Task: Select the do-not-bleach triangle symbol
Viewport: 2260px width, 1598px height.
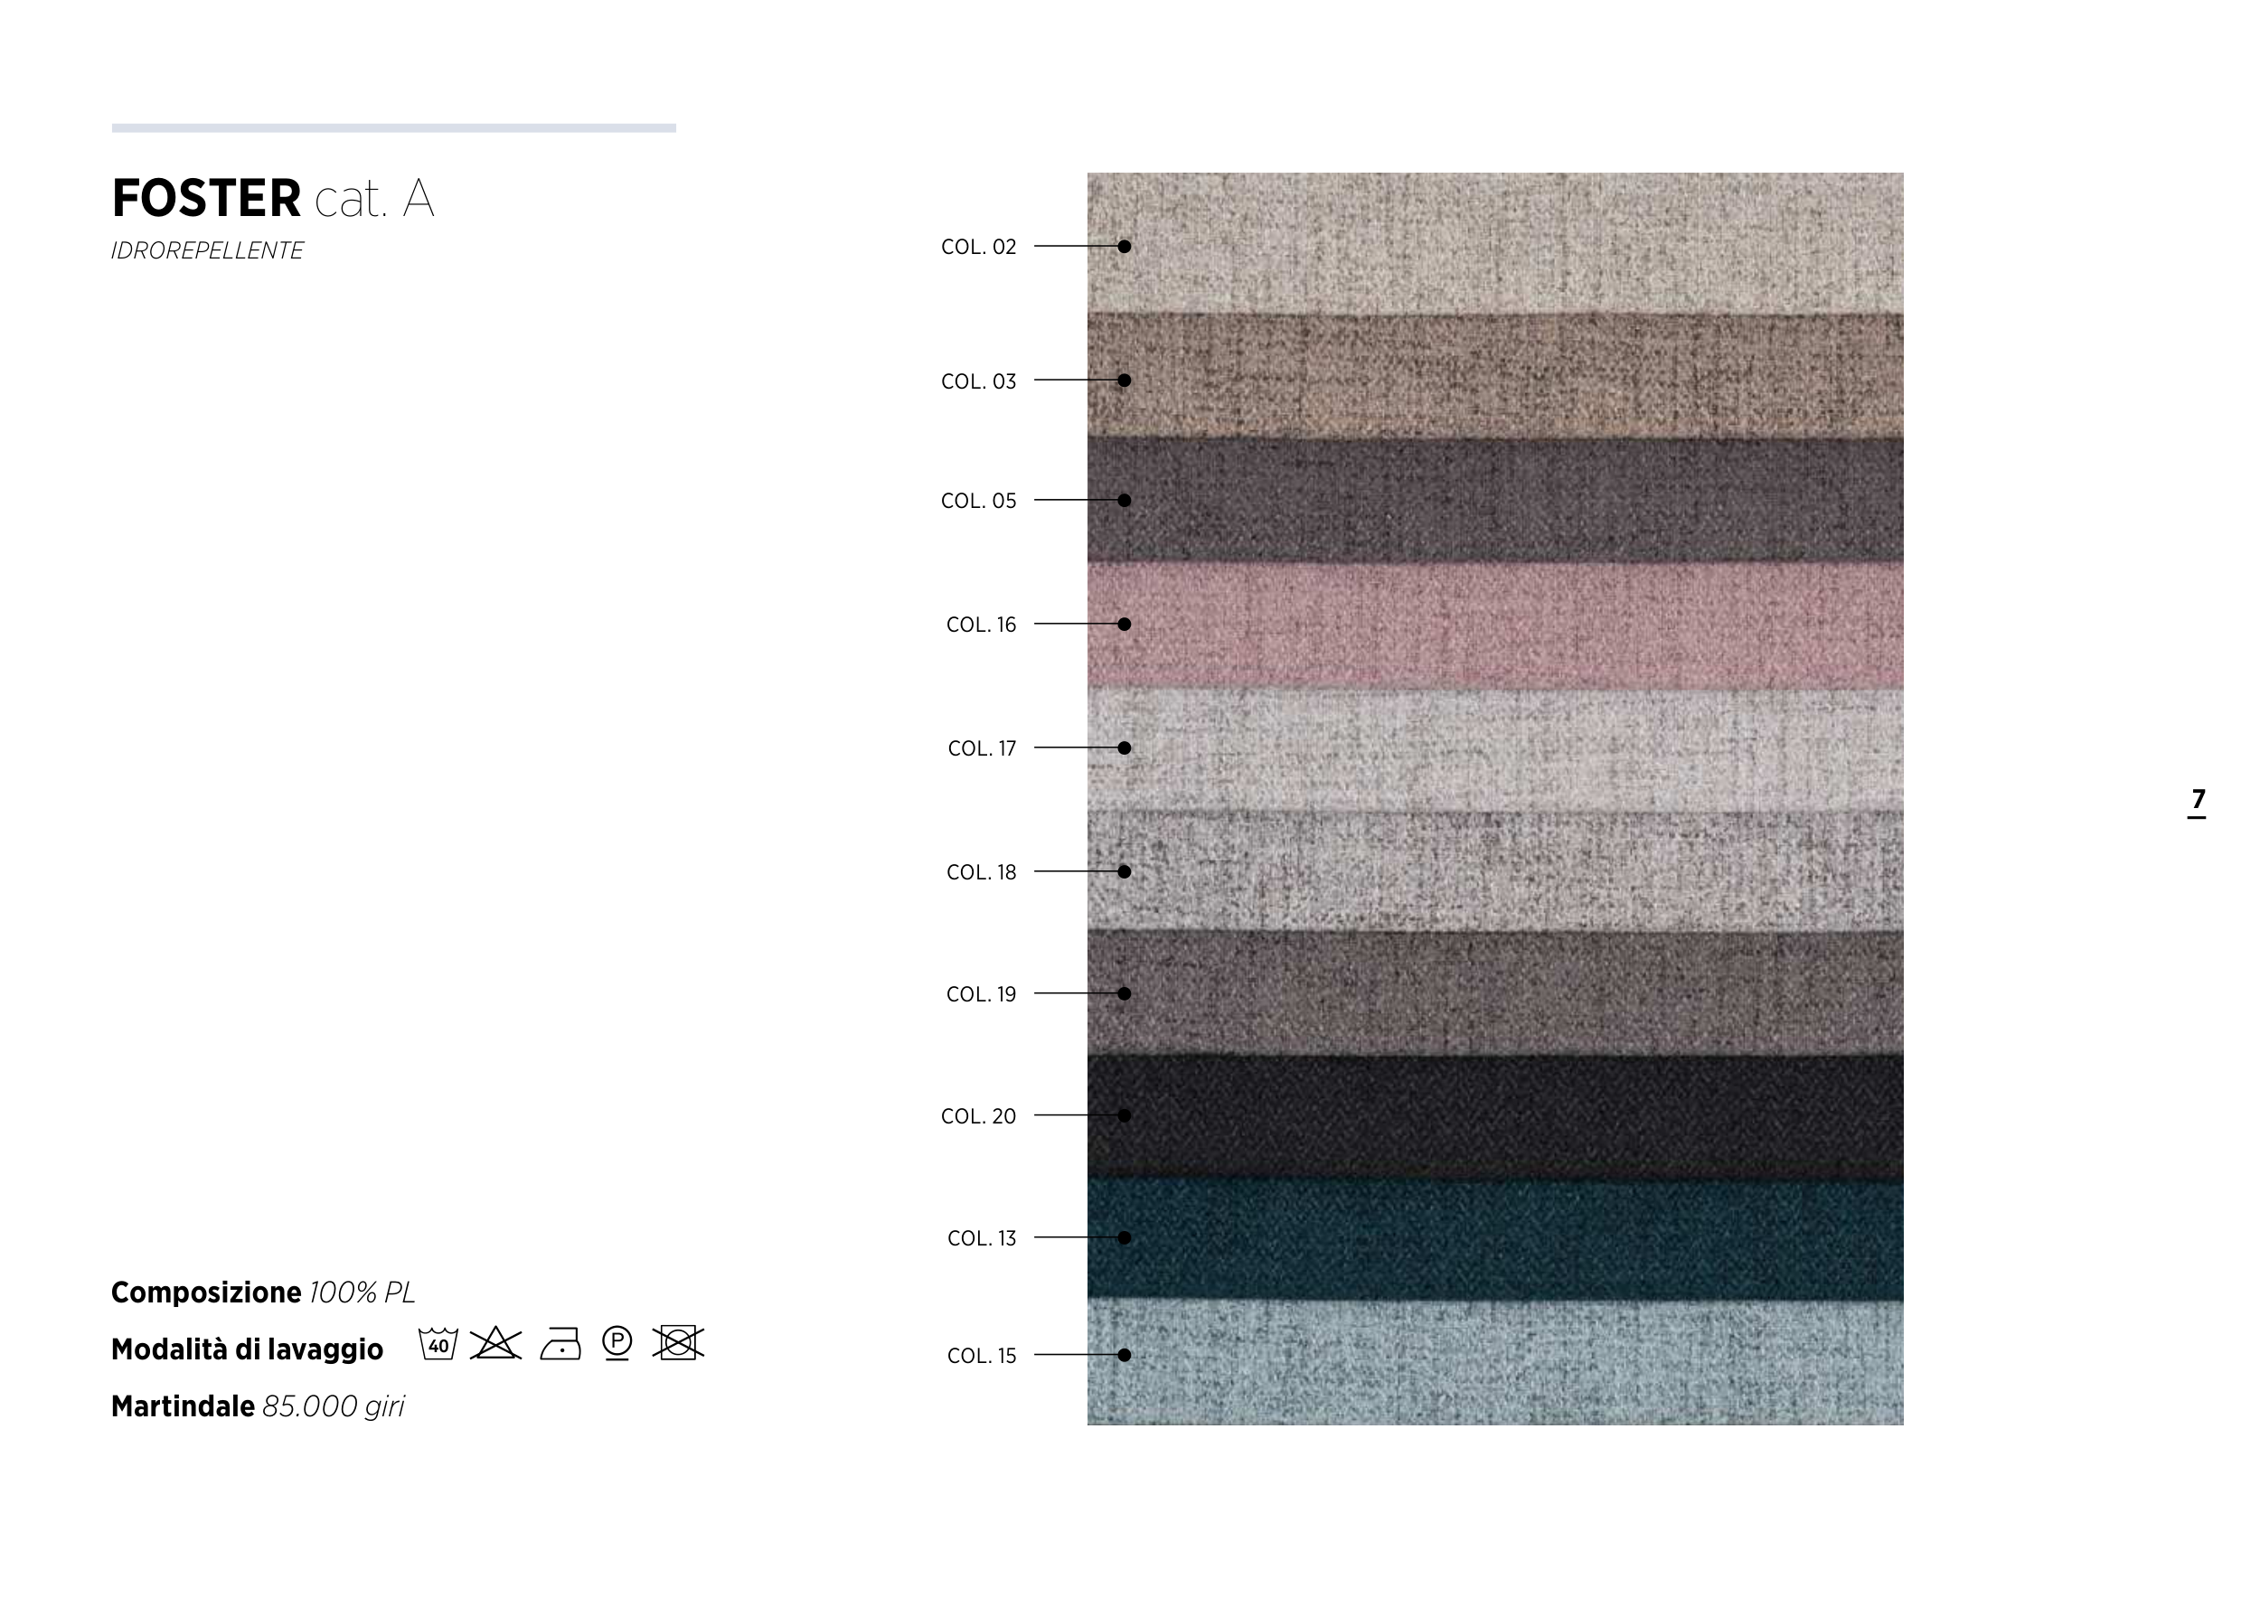Action: pos(495,1343)
